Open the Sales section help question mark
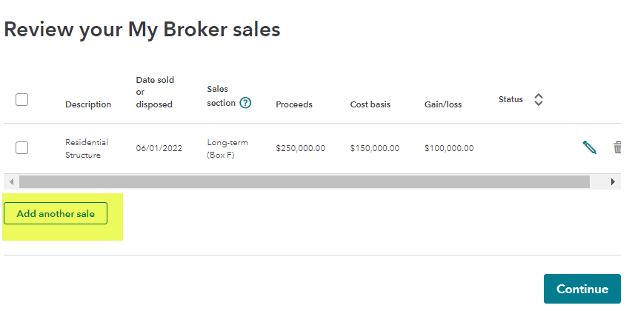 pos(245,103)
